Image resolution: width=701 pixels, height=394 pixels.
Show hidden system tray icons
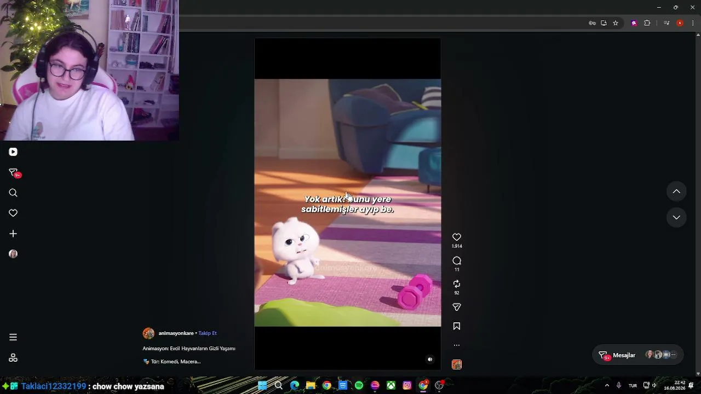click(x=607, y=386)
